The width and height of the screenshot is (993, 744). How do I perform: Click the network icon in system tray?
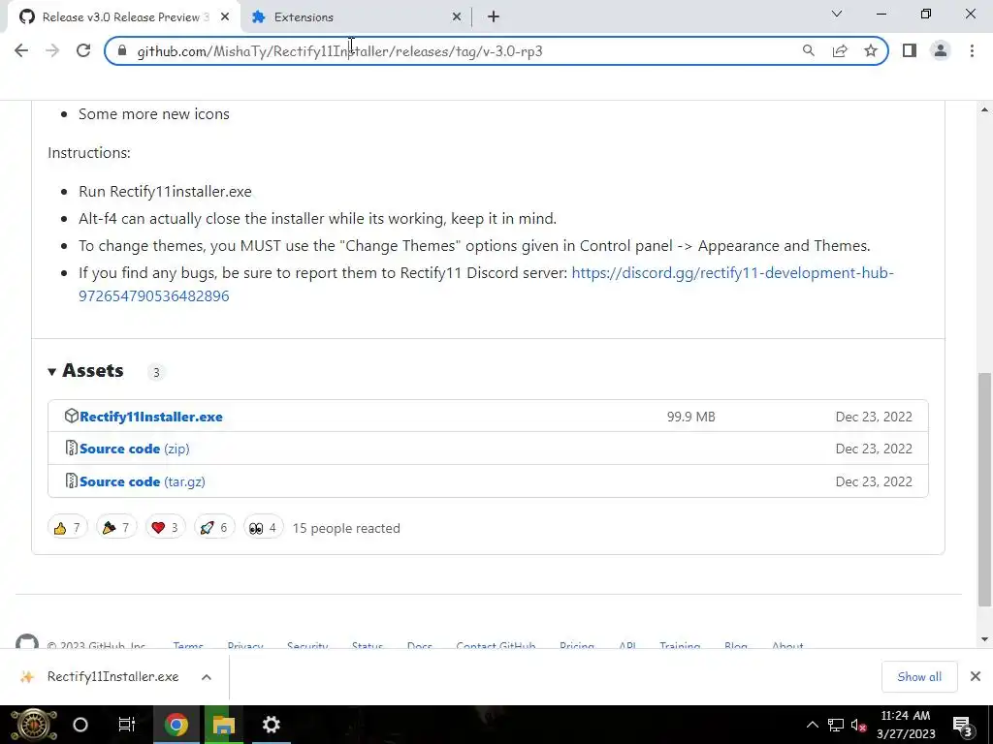[x=835, y=725]
